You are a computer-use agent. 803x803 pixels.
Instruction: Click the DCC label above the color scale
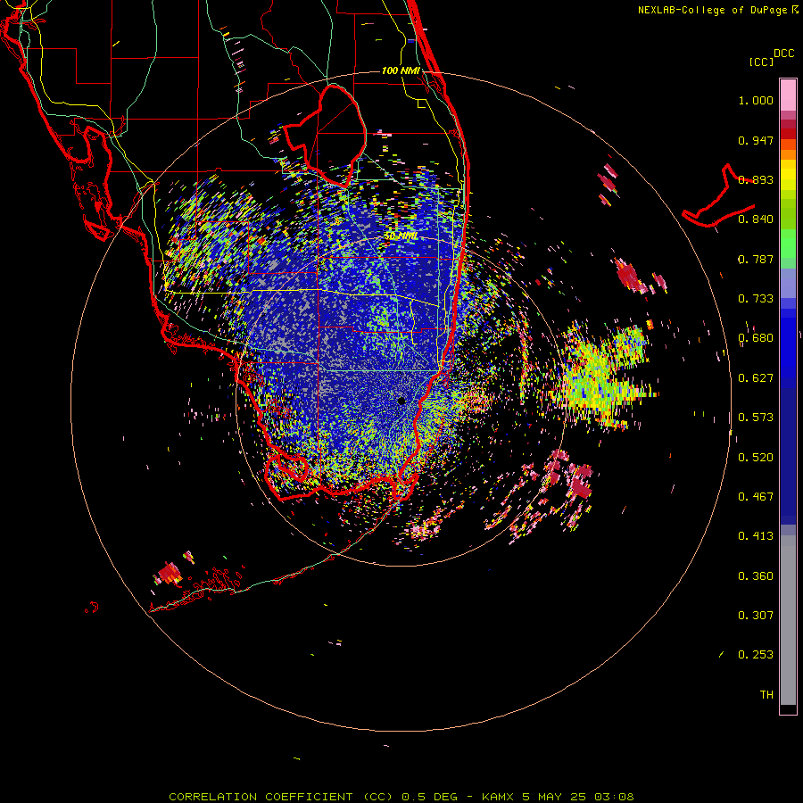click(783, 54)
